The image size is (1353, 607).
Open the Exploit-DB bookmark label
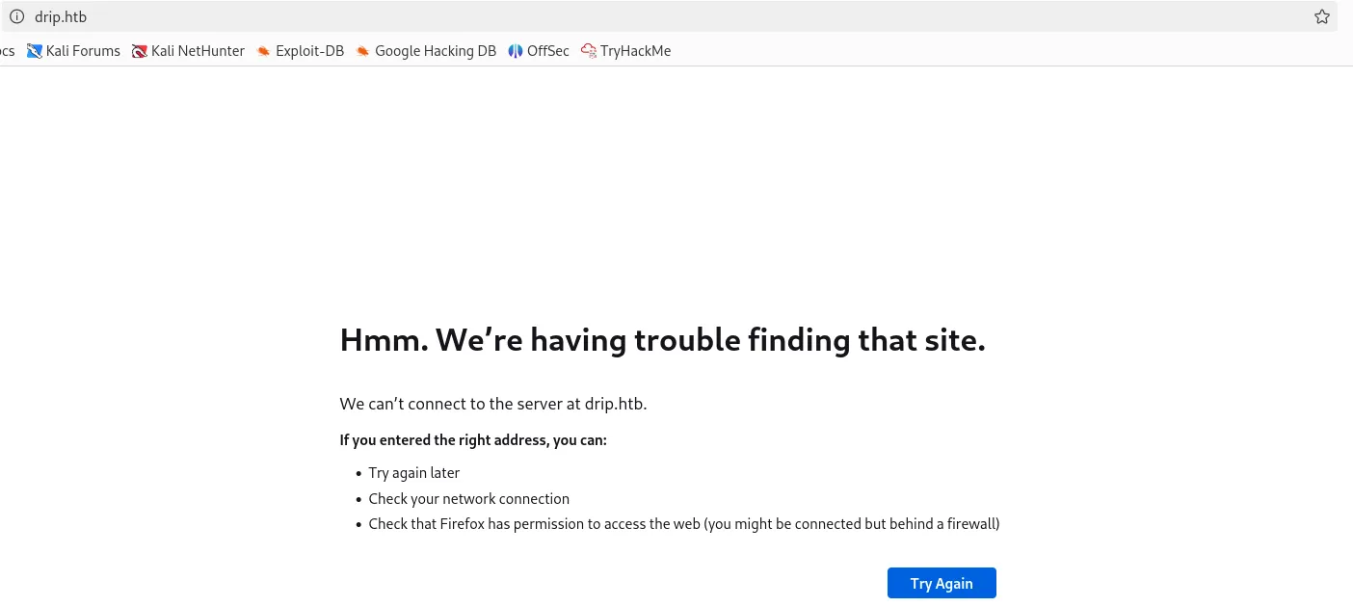point(309,51)
